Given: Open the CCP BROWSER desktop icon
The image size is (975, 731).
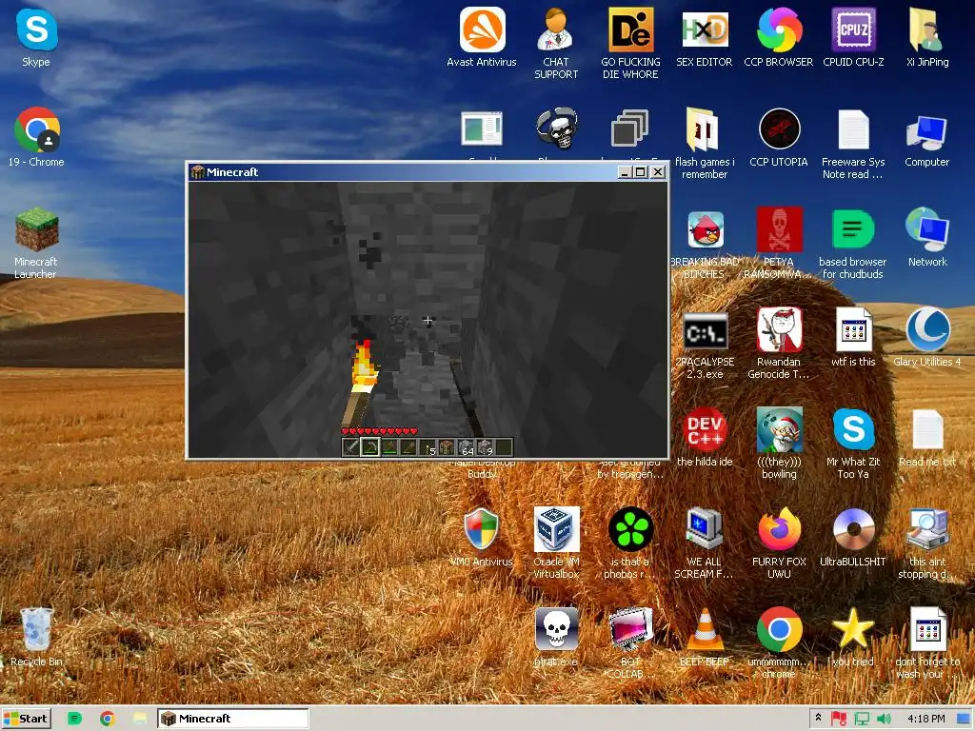Looking at the screenshot, I should (779, 37).
